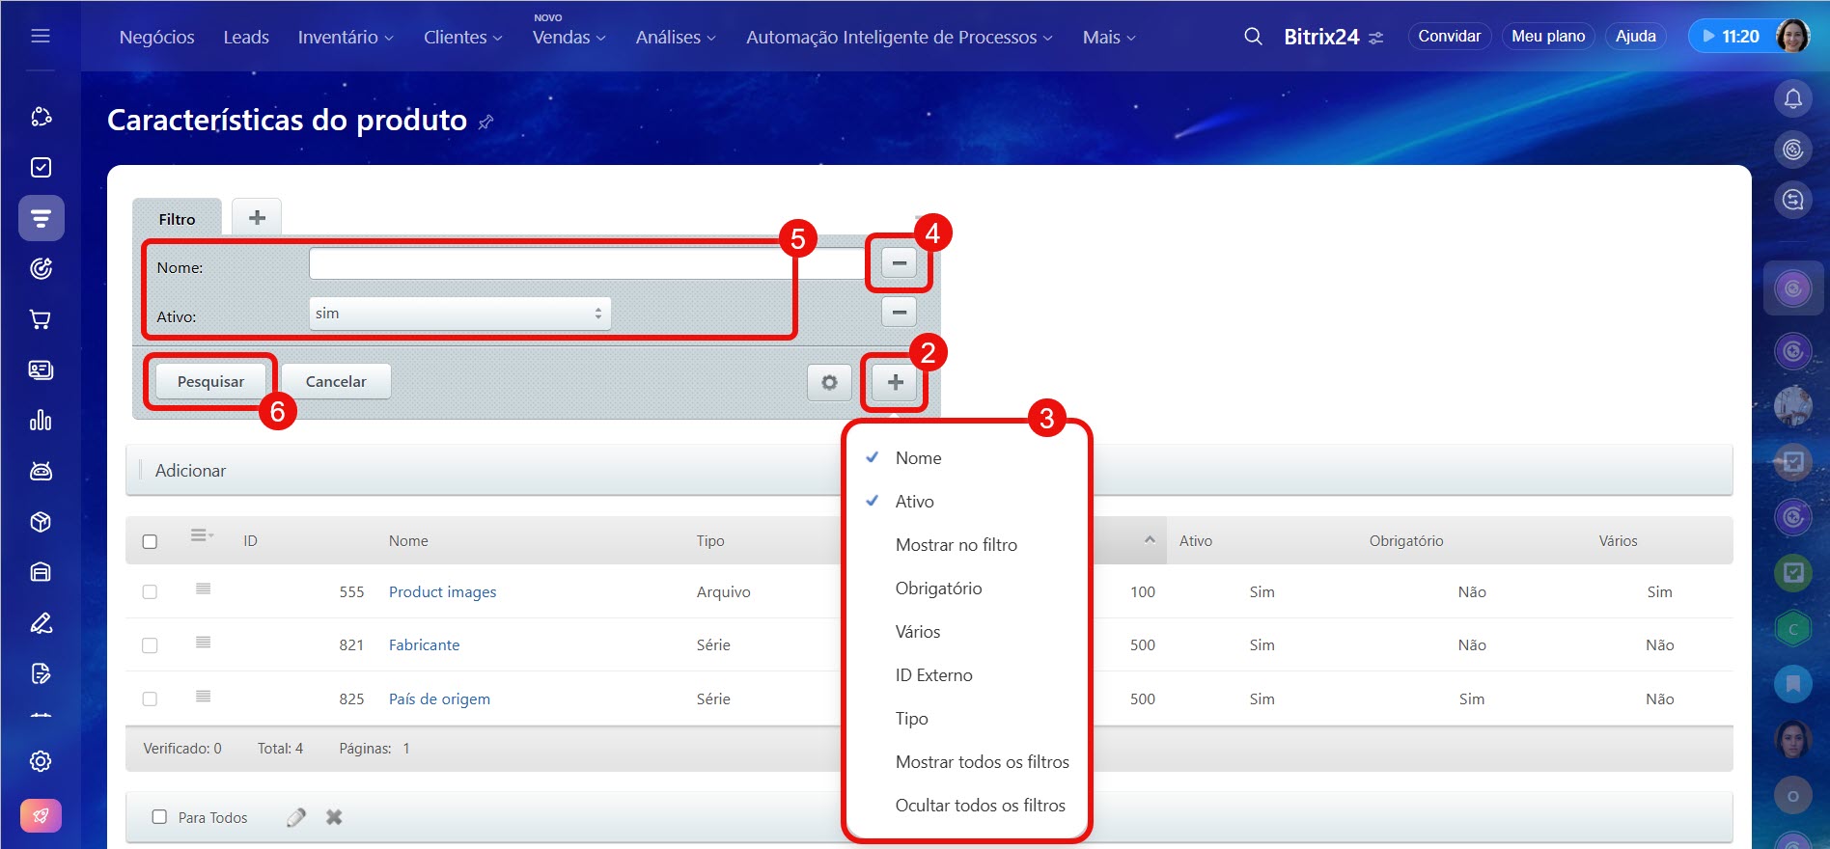This screenshot has width=1830, height=849.
Task: Open the Ativo dropdown
Action: tap(459, 314)
